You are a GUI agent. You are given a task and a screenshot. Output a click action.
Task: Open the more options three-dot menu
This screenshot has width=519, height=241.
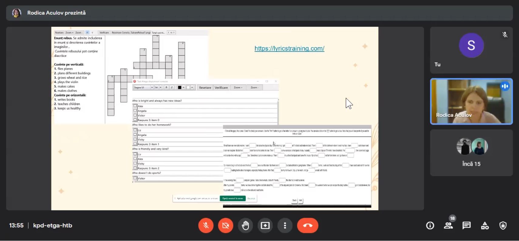pyautogui.click(x=285, y=226)
